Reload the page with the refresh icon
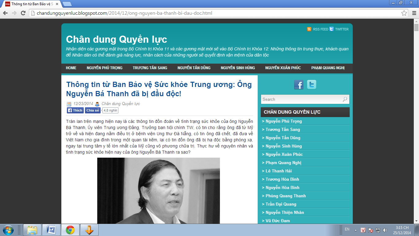The width and height of the screenshot is (419, 236). [23, 13]
